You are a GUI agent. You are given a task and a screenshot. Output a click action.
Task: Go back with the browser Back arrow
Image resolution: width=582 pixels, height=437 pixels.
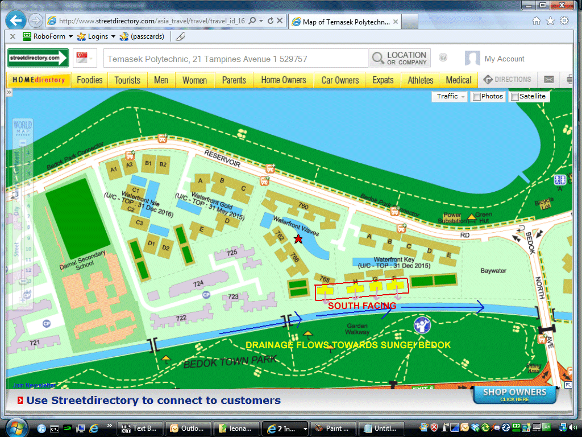(15, 20)
